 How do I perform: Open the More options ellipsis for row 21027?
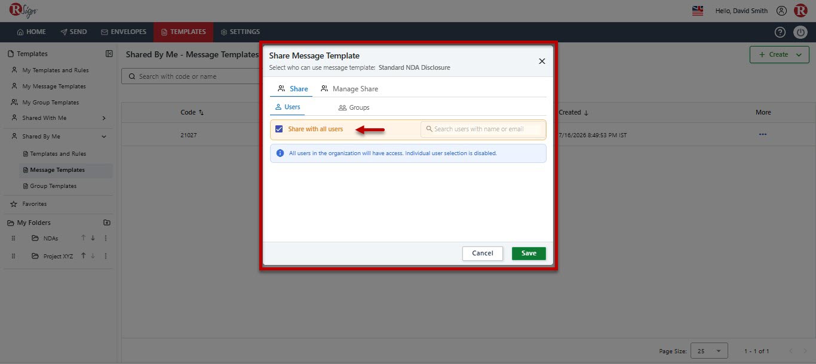763,135
